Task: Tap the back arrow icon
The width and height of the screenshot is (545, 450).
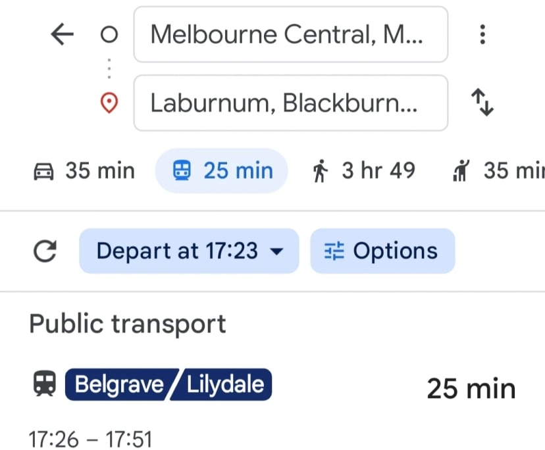Action: pyautogui.click(x=62, y=35)
